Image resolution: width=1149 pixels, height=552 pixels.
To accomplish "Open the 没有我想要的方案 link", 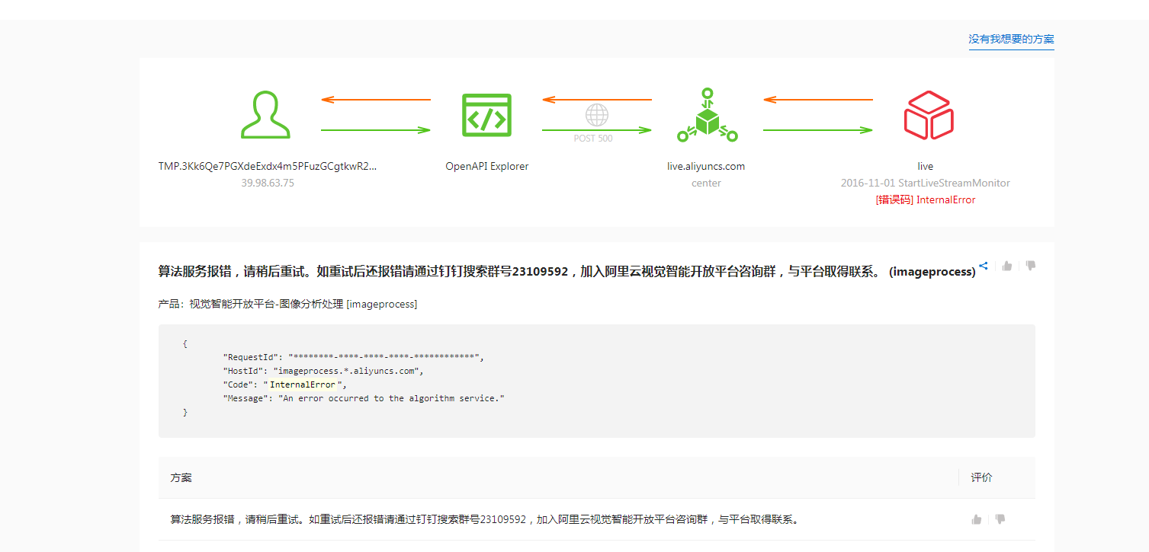I will point(1011,39).
